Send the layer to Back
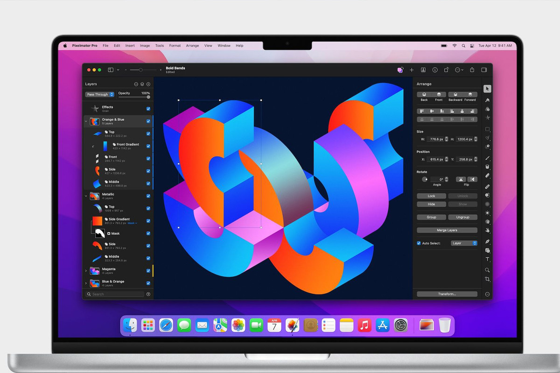Image resolution: width=560 pixels, height=373 pixels. click(424, 94)
